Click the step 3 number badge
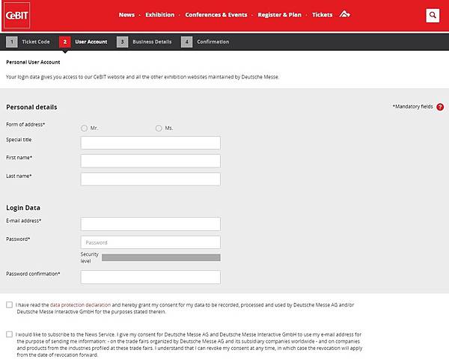This screenshot has width=449, height=359. pos(122,42)
